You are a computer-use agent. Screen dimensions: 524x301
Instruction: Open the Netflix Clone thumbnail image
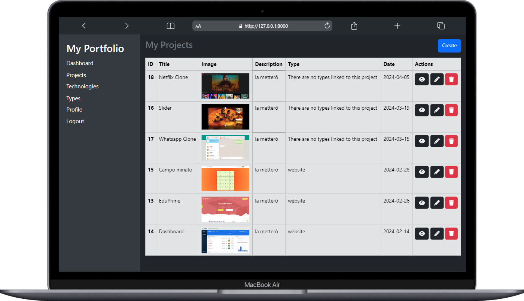(x=225, y=86)
